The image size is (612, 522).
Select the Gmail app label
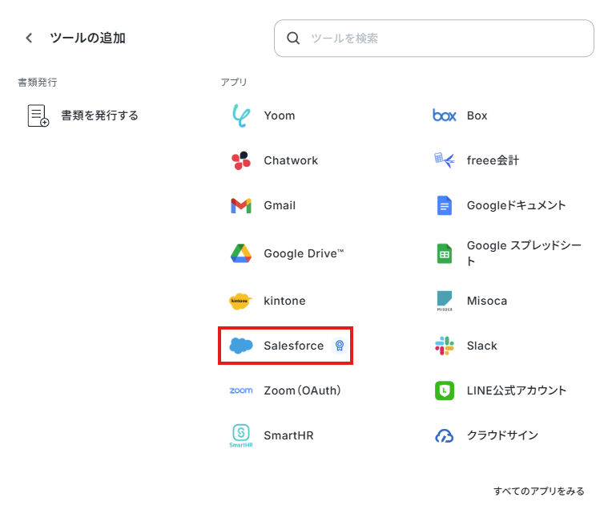click(x=280, y=205)
